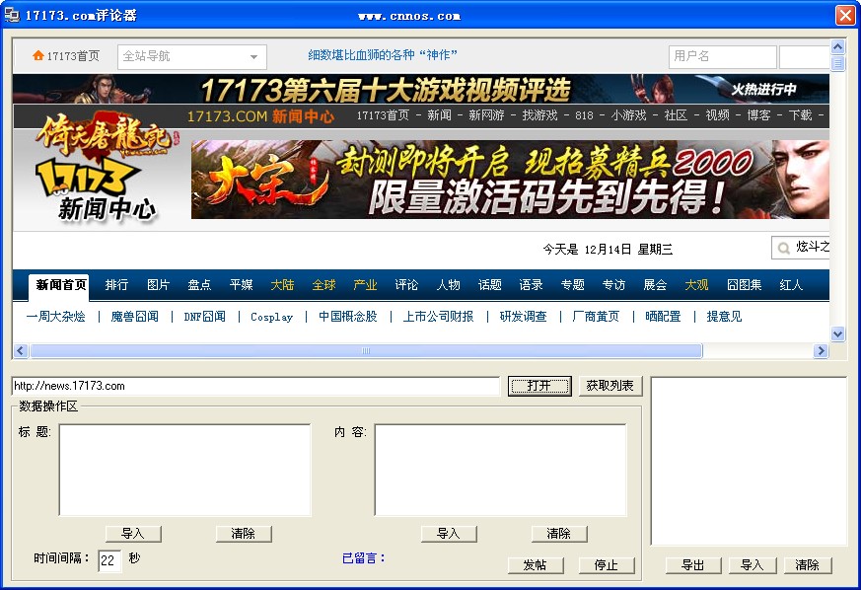Click the 停止 button
861x590 pixels.
point(607,564)
